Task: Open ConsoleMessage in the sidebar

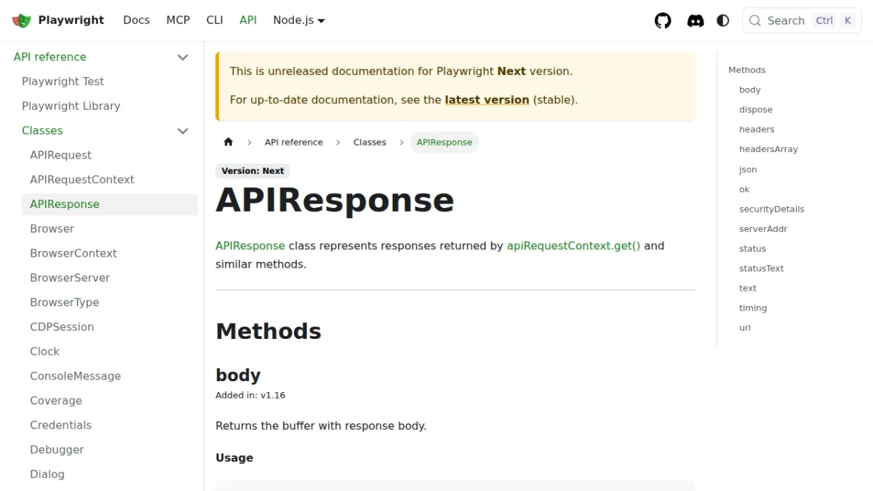Action: click(75, 376)
